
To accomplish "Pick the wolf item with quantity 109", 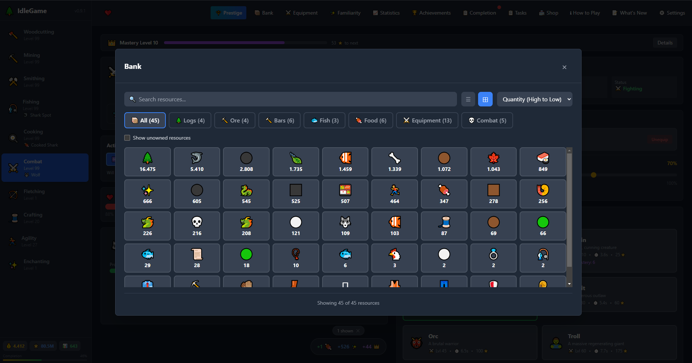I will [x=345, y=226].
